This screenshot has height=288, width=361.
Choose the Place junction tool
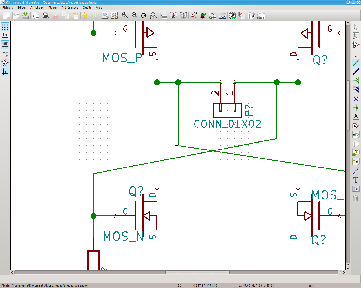coord(356,108)
